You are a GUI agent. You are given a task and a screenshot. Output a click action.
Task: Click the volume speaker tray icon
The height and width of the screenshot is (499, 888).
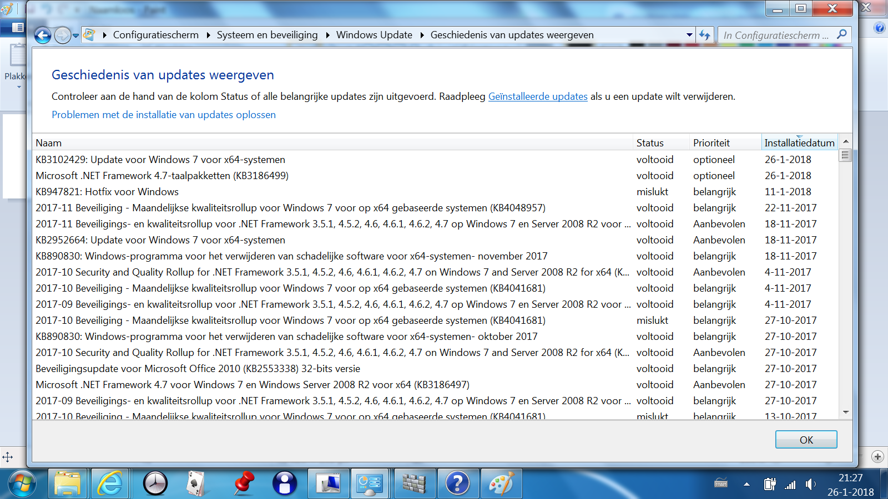click(x=810, y=484)
